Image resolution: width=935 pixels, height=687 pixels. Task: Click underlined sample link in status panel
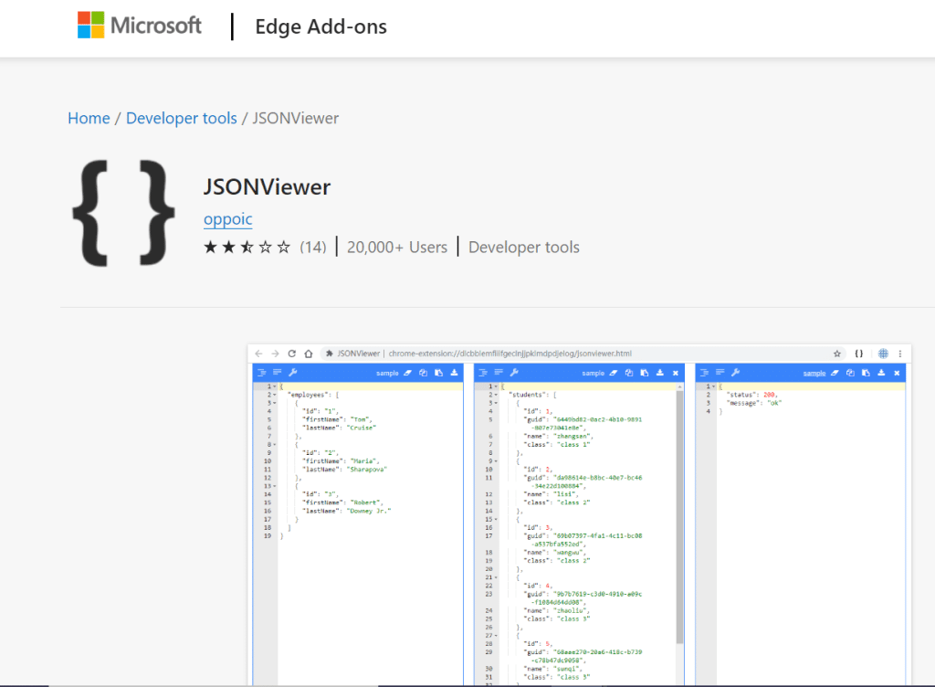tap(814, 374)
